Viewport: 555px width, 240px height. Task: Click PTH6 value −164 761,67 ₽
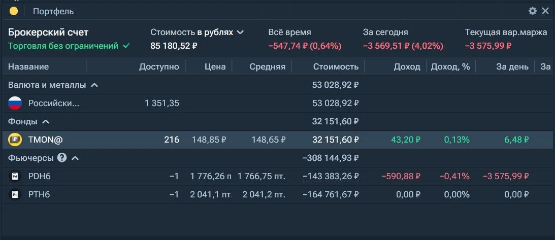(x=331, y=194)
